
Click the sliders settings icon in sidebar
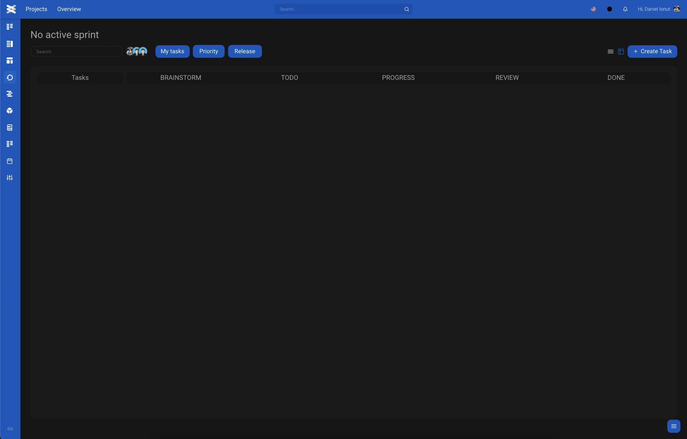(x=10, y=178)
